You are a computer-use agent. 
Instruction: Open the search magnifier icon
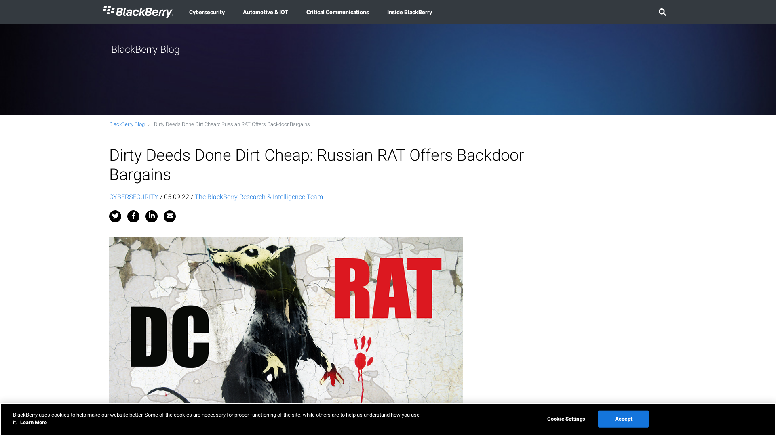point(662,12)
